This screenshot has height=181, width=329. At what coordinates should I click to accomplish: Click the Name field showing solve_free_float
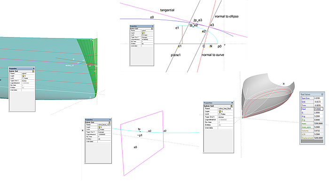tap(226, 109)
